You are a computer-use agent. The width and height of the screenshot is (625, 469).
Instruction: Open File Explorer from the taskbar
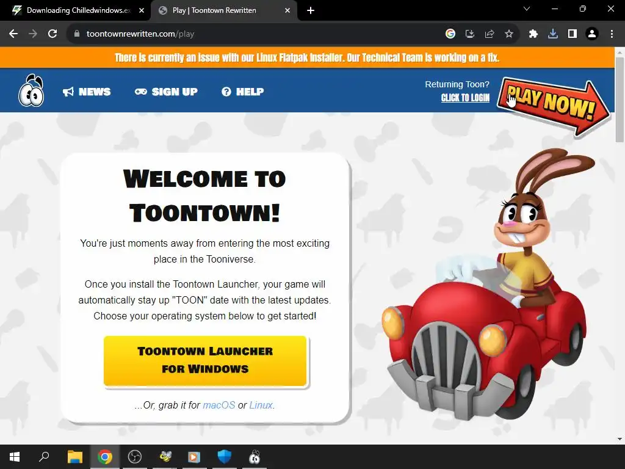74,457
